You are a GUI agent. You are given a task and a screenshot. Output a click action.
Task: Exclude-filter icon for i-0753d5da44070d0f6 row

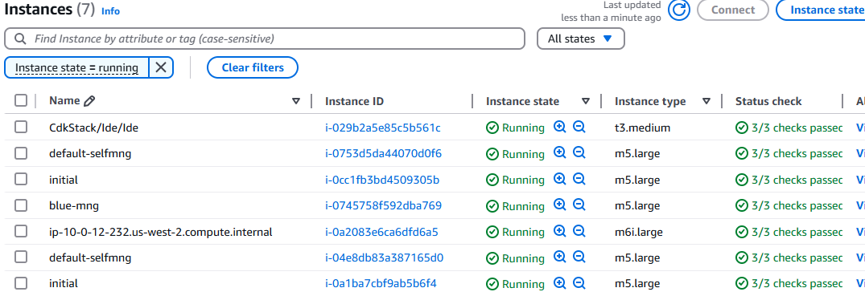pos(579,153)
